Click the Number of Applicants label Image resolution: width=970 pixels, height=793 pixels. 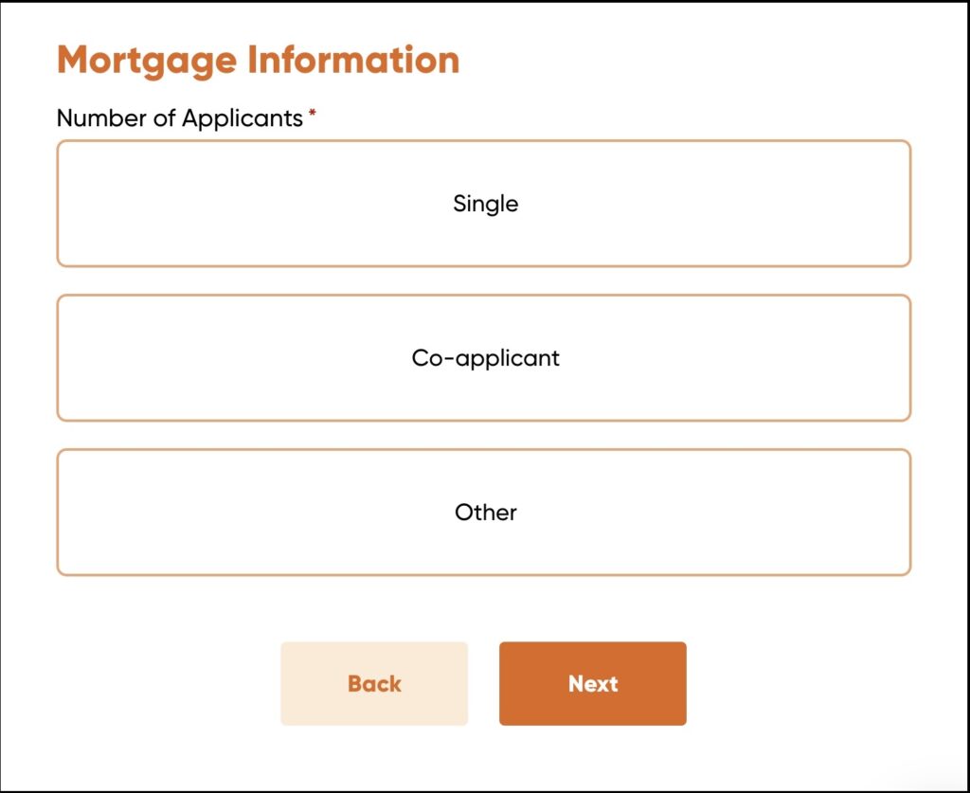coord(180,118)
